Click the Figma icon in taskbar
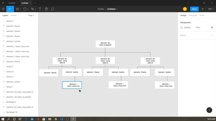Screen dimensions: 216x121 click(73, 119)
